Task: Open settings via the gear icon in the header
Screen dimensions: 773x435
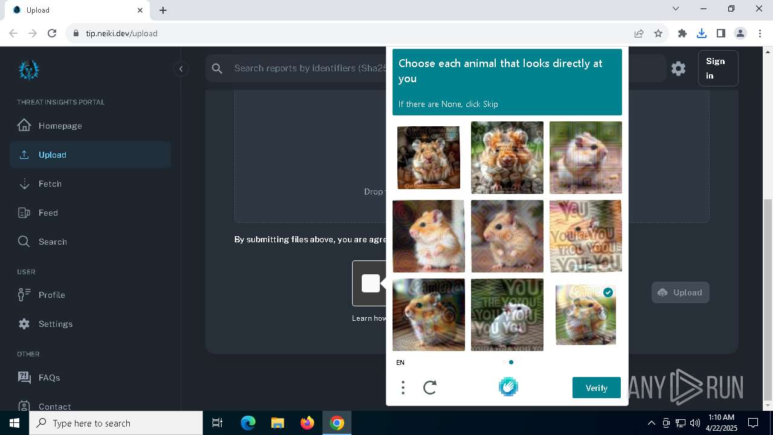Action: tap(678, 69)
